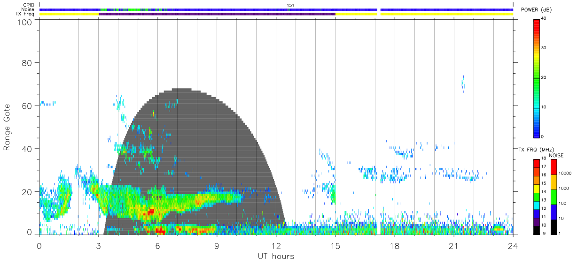The height and width of the screenshot is (266, 577).
Task: Click the isolated echo near range gate 70
Action: point(463,84)
